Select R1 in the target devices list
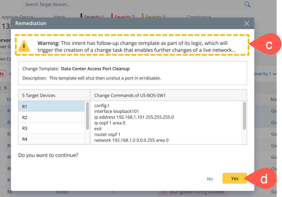The width and height of the screenshot is (282, 197). pyautogui.click(x=51, y=107)
